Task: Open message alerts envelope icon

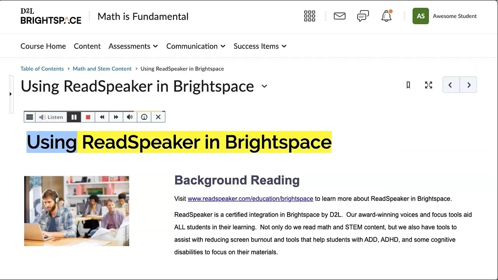Action: coord(340,16)
